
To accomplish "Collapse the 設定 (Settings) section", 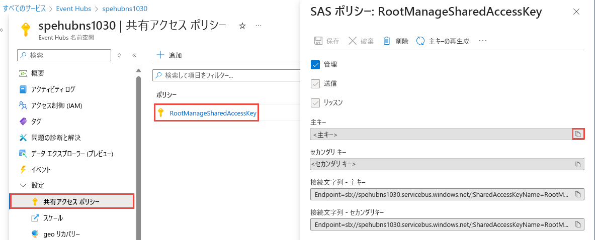I will (32, 185).
